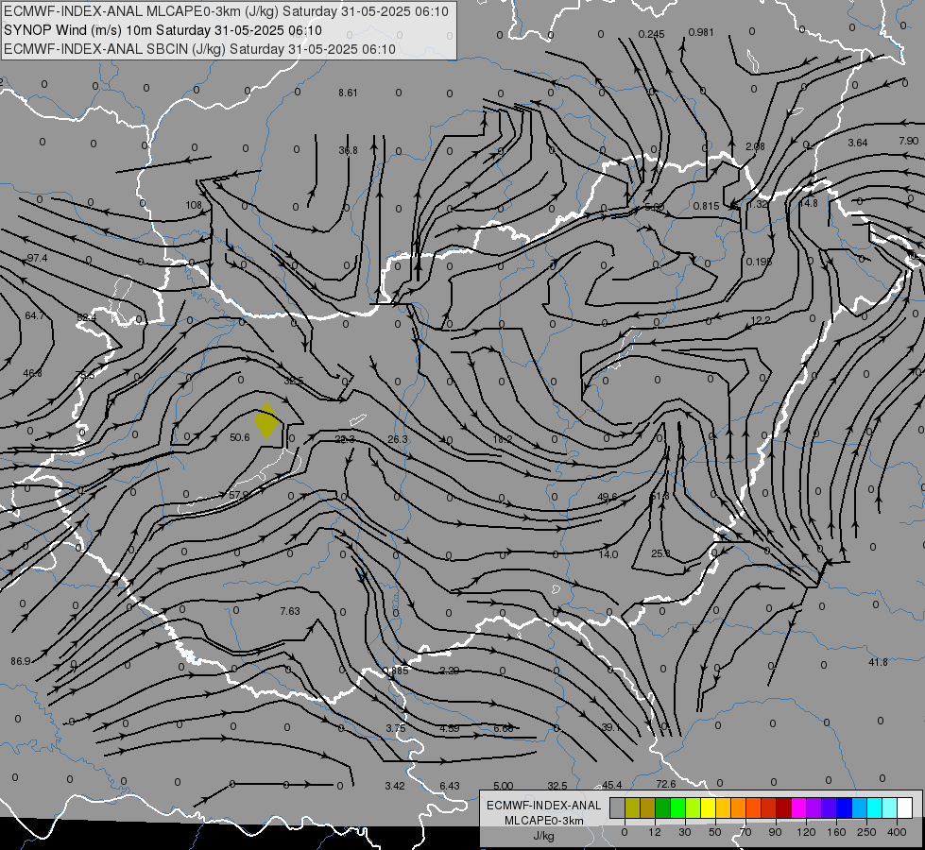The height and width of the screenshot is (850, 925).
Task: Click the 120 tick label in legend
Action: point(806,832)
